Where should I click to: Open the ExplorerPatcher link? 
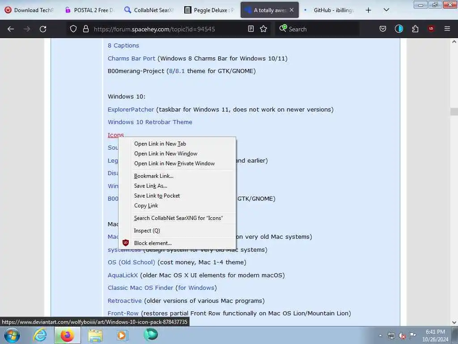coord(131,109)
